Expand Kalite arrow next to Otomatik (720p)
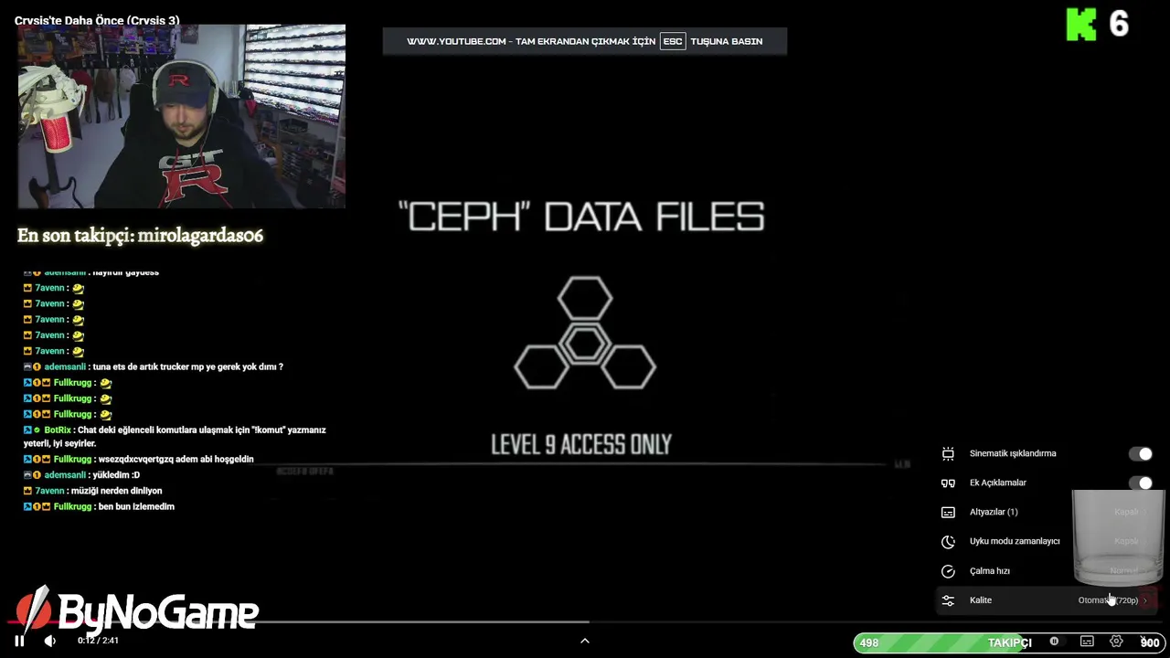 tap(1145, 600)
